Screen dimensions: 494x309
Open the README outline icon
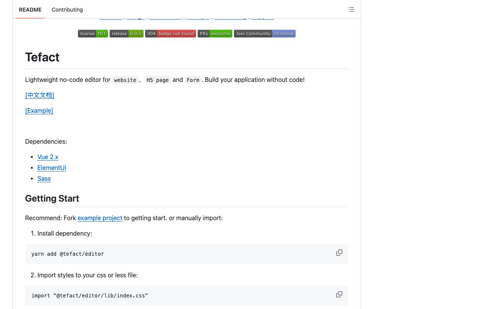coord(351,9)
